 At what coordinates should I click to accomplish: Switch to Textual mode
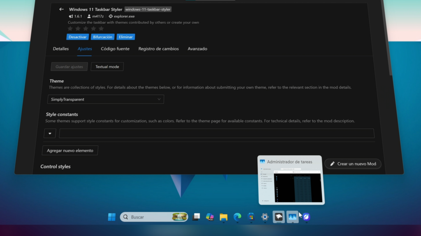[x=107, y=67]
